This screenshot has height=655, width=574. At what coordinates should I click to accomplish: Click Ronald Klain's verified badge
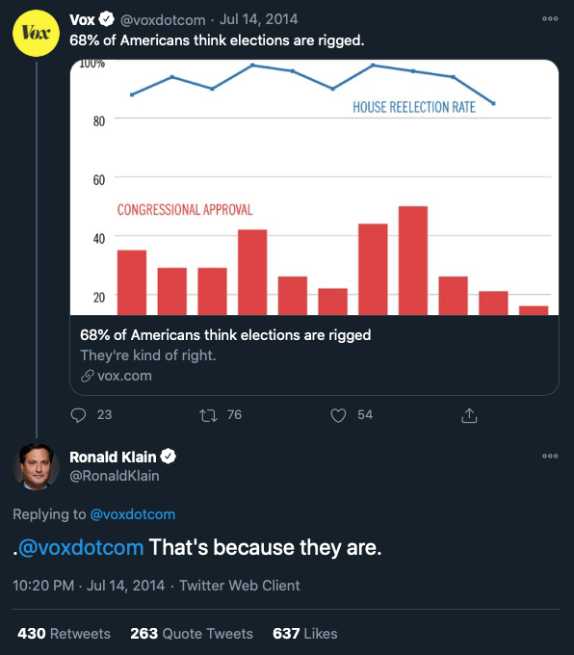pyautogui.click(x=169, y=457)
